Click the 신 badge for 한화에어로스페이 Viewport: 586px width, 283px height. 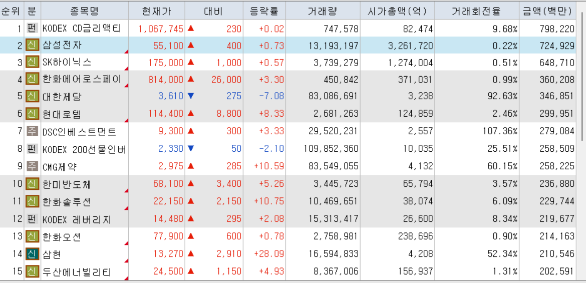[x=32, y=79]
